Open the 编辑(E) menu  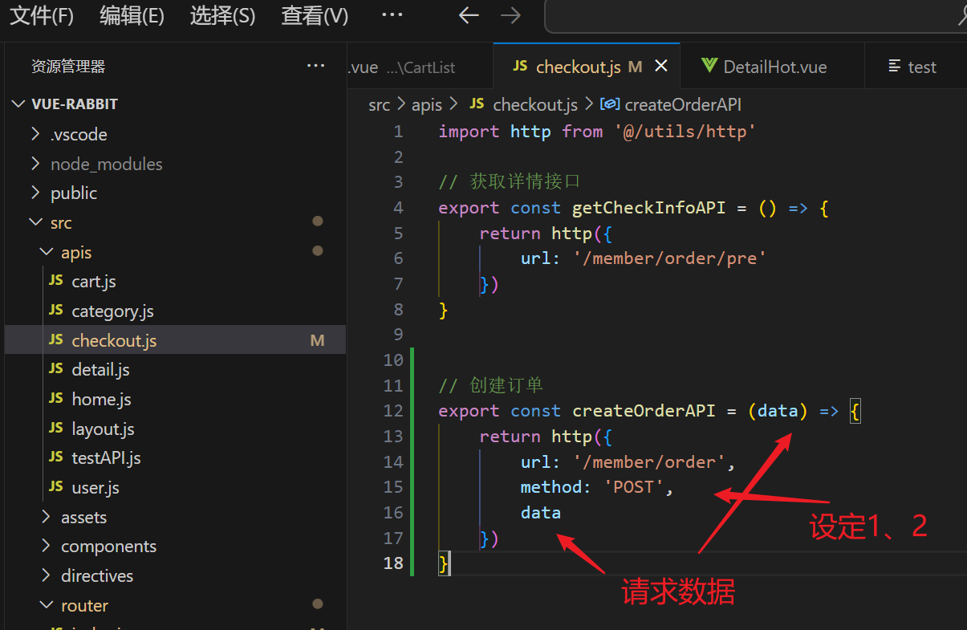pos(132,15)
